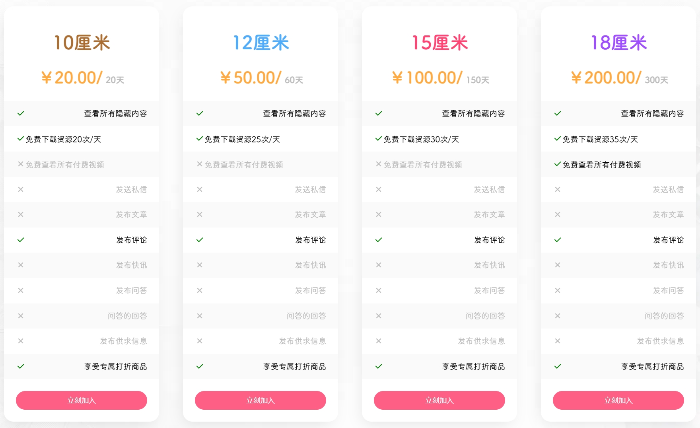
Task: Click the ￥100.00/ 150天 price
Action: click(x=440, y=78)
